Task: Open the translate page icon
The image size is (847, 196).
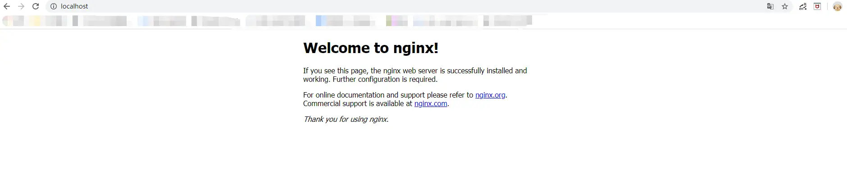Action: (770, 6)
